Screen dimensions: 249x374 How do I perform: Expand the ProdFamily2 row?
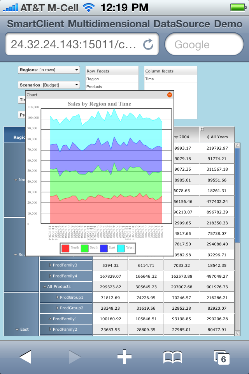pyautogui.click(x=50, y=330)
